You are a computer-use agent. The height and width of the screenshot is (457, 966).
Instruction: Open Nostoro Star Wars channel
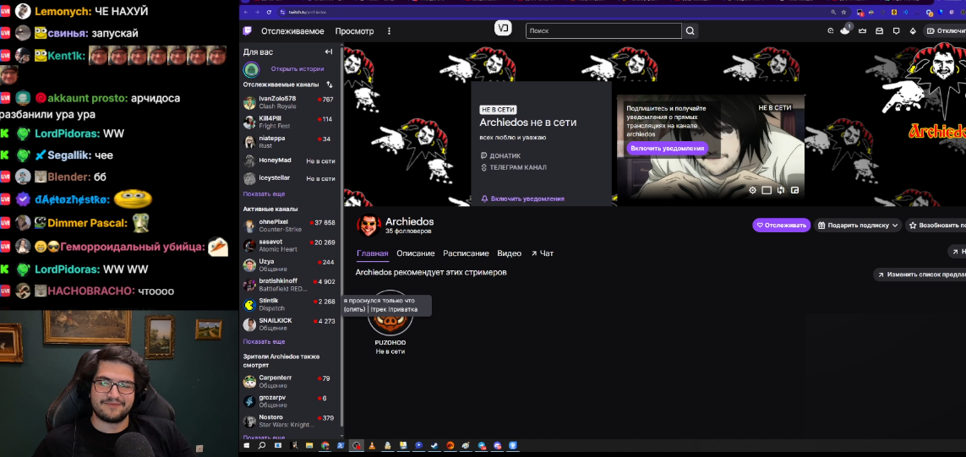pos(290,421)
